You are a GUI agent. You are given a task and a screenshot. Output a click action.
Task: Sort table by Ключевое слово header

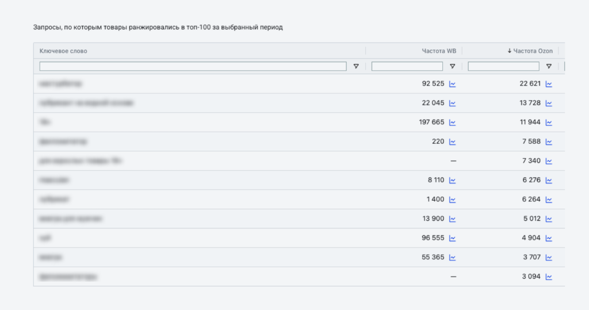click(x=63, y=51)
